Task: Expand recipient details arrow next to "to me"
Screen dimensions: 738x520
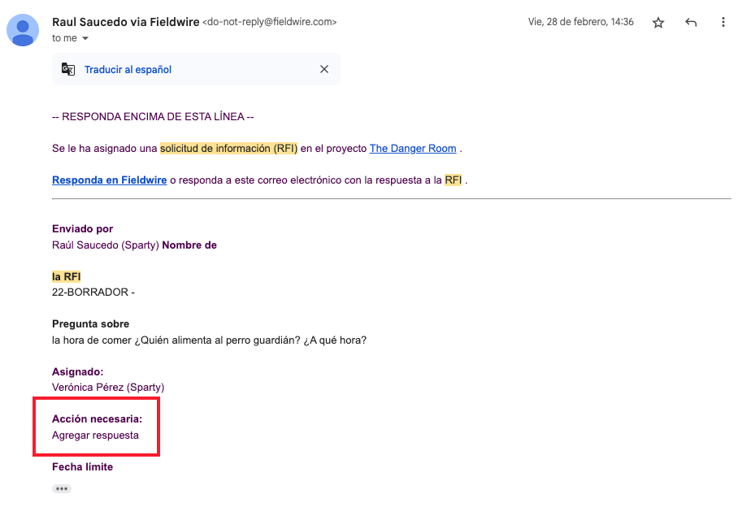Action: pyautogui.click(x=85, y=38)
